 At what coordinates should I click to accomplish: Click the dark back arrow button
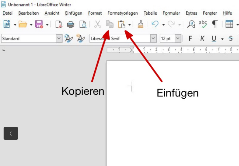click(x=11, y=133)
